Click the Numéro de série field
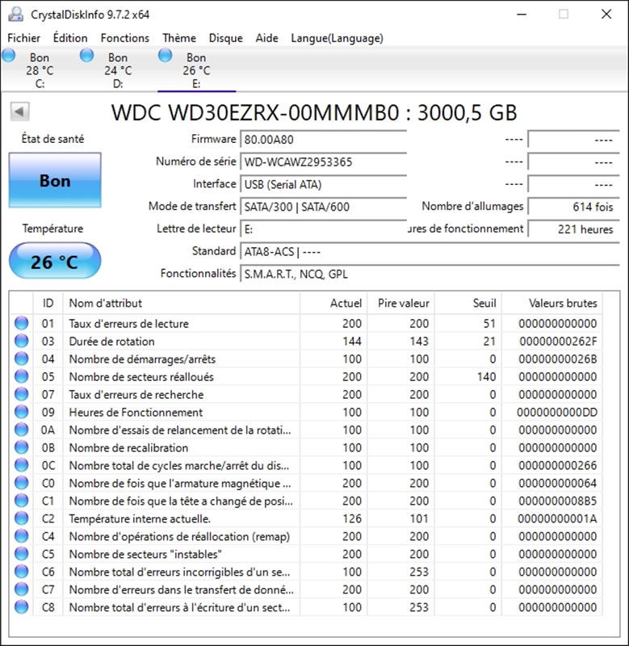The height and width of the screenshot is (646, 629). click(323, 161)
